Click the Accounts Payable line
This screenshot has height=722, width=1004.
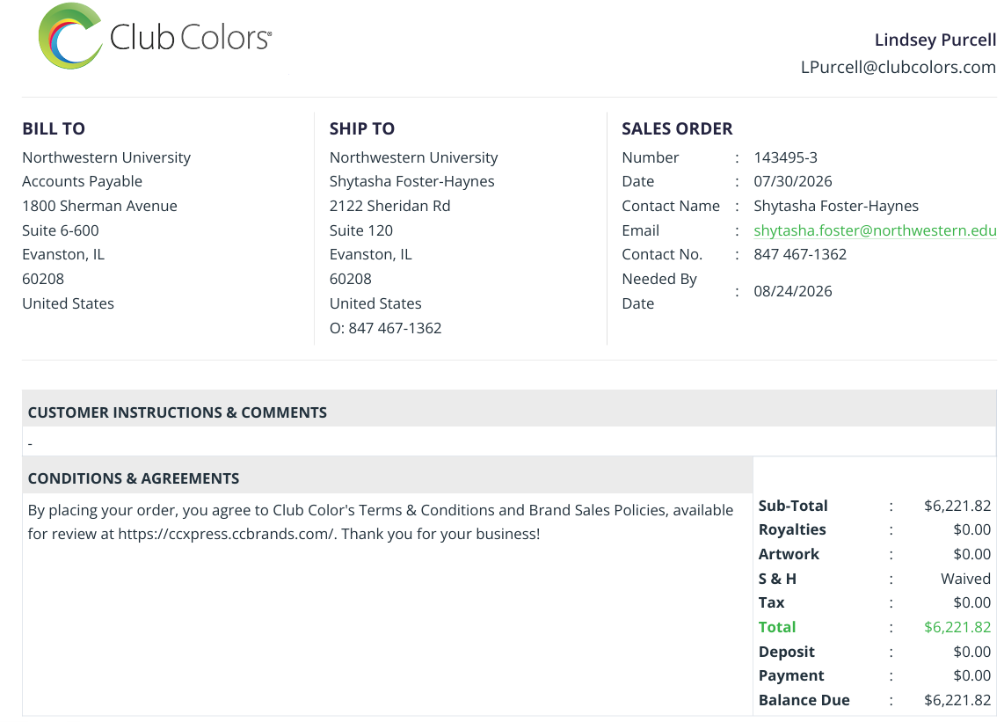tap(82, 182)
